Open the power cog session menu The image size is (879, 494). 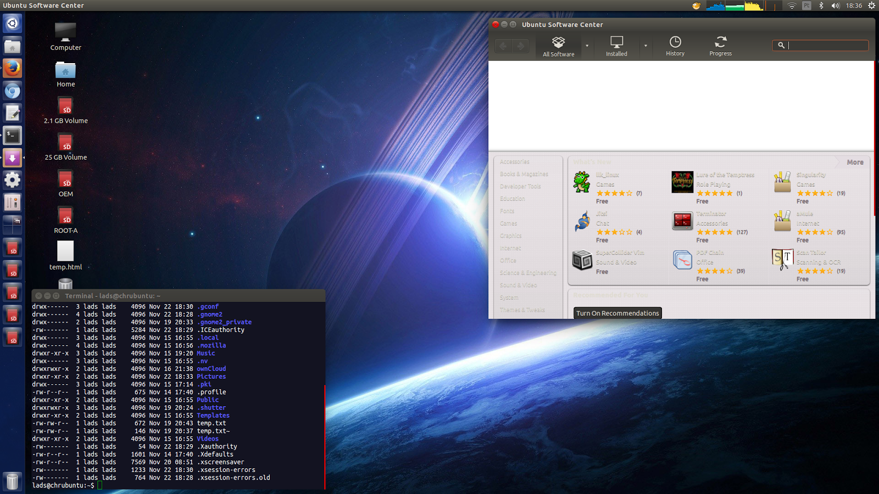871,5
